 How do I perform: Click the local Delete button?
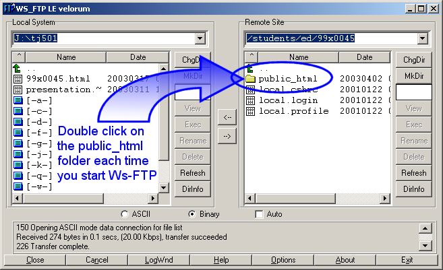[x=193, y=157]
